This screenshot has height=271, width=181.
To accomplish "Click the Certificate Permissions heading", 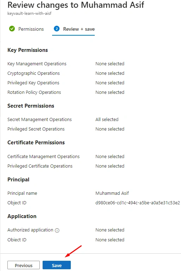I will (36, 143).
